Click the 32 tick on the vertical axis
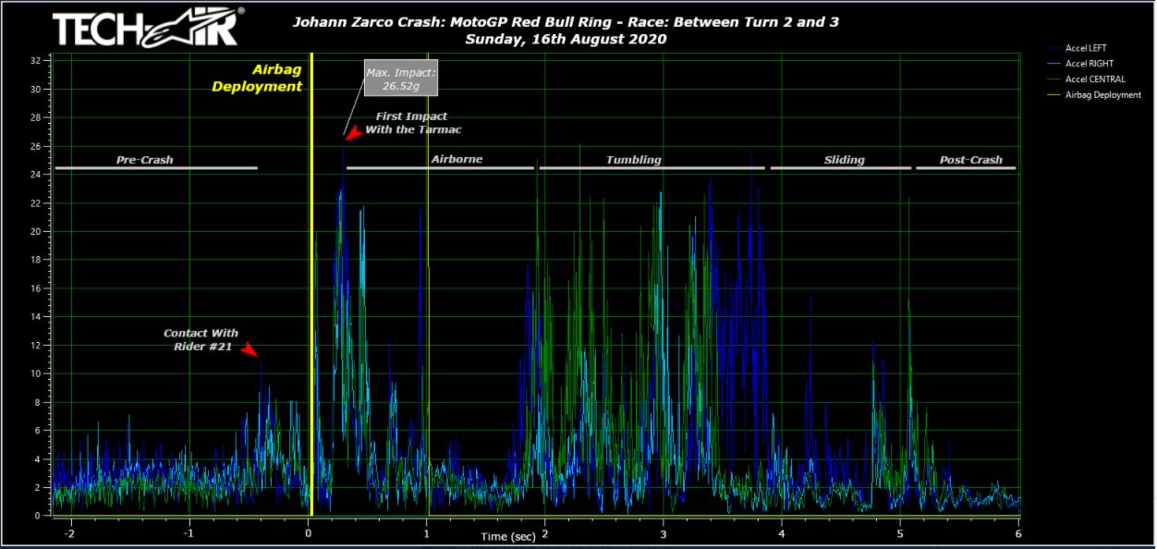1157x549 pixels. (x=34, y=60)
